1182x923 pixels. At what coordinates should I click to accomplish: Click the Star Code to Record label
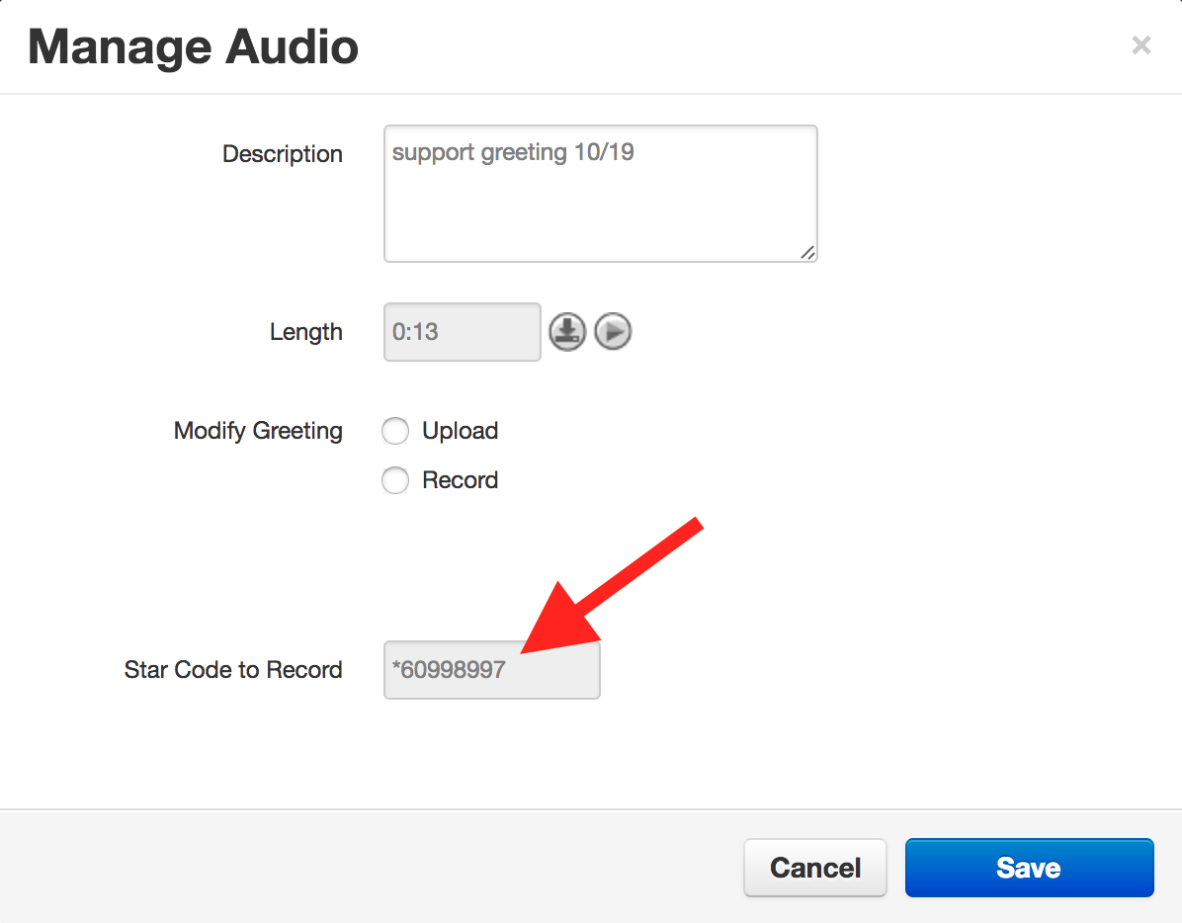point(233,670)
